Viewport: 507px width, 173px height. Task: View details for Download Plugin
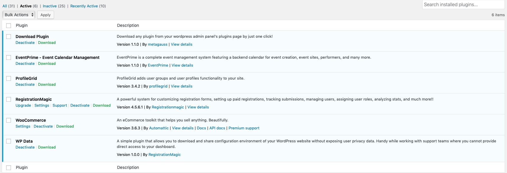(x=181, y=45)
